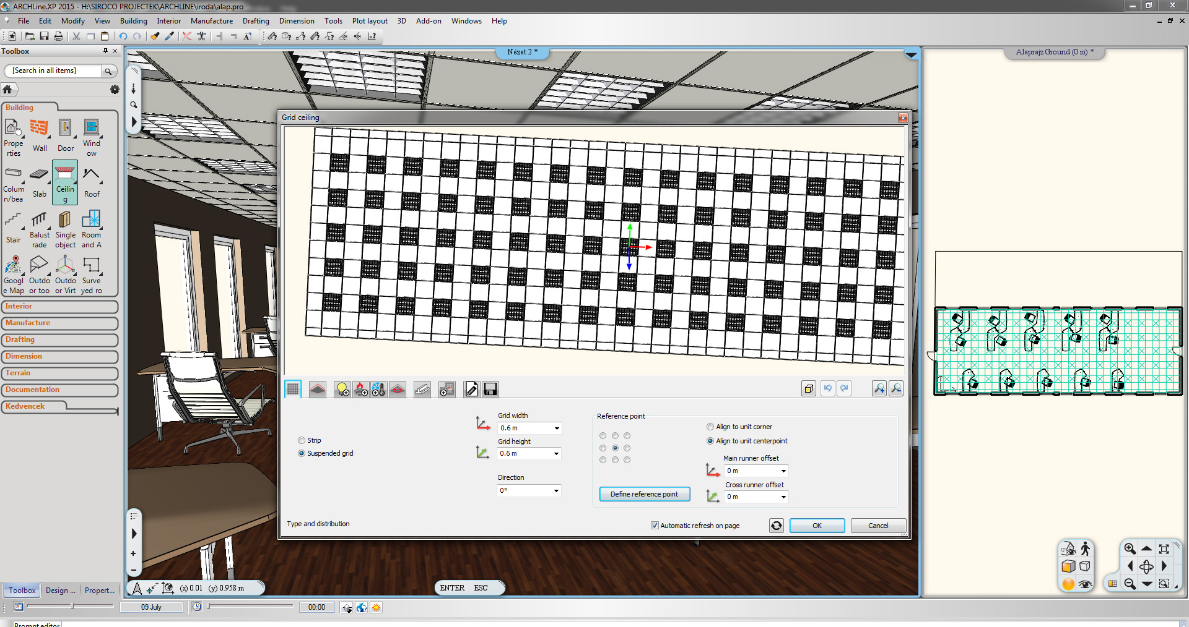Click the refresh preview icon button
This screenshot has width=1189, height=627.
[x=776, y=526]
